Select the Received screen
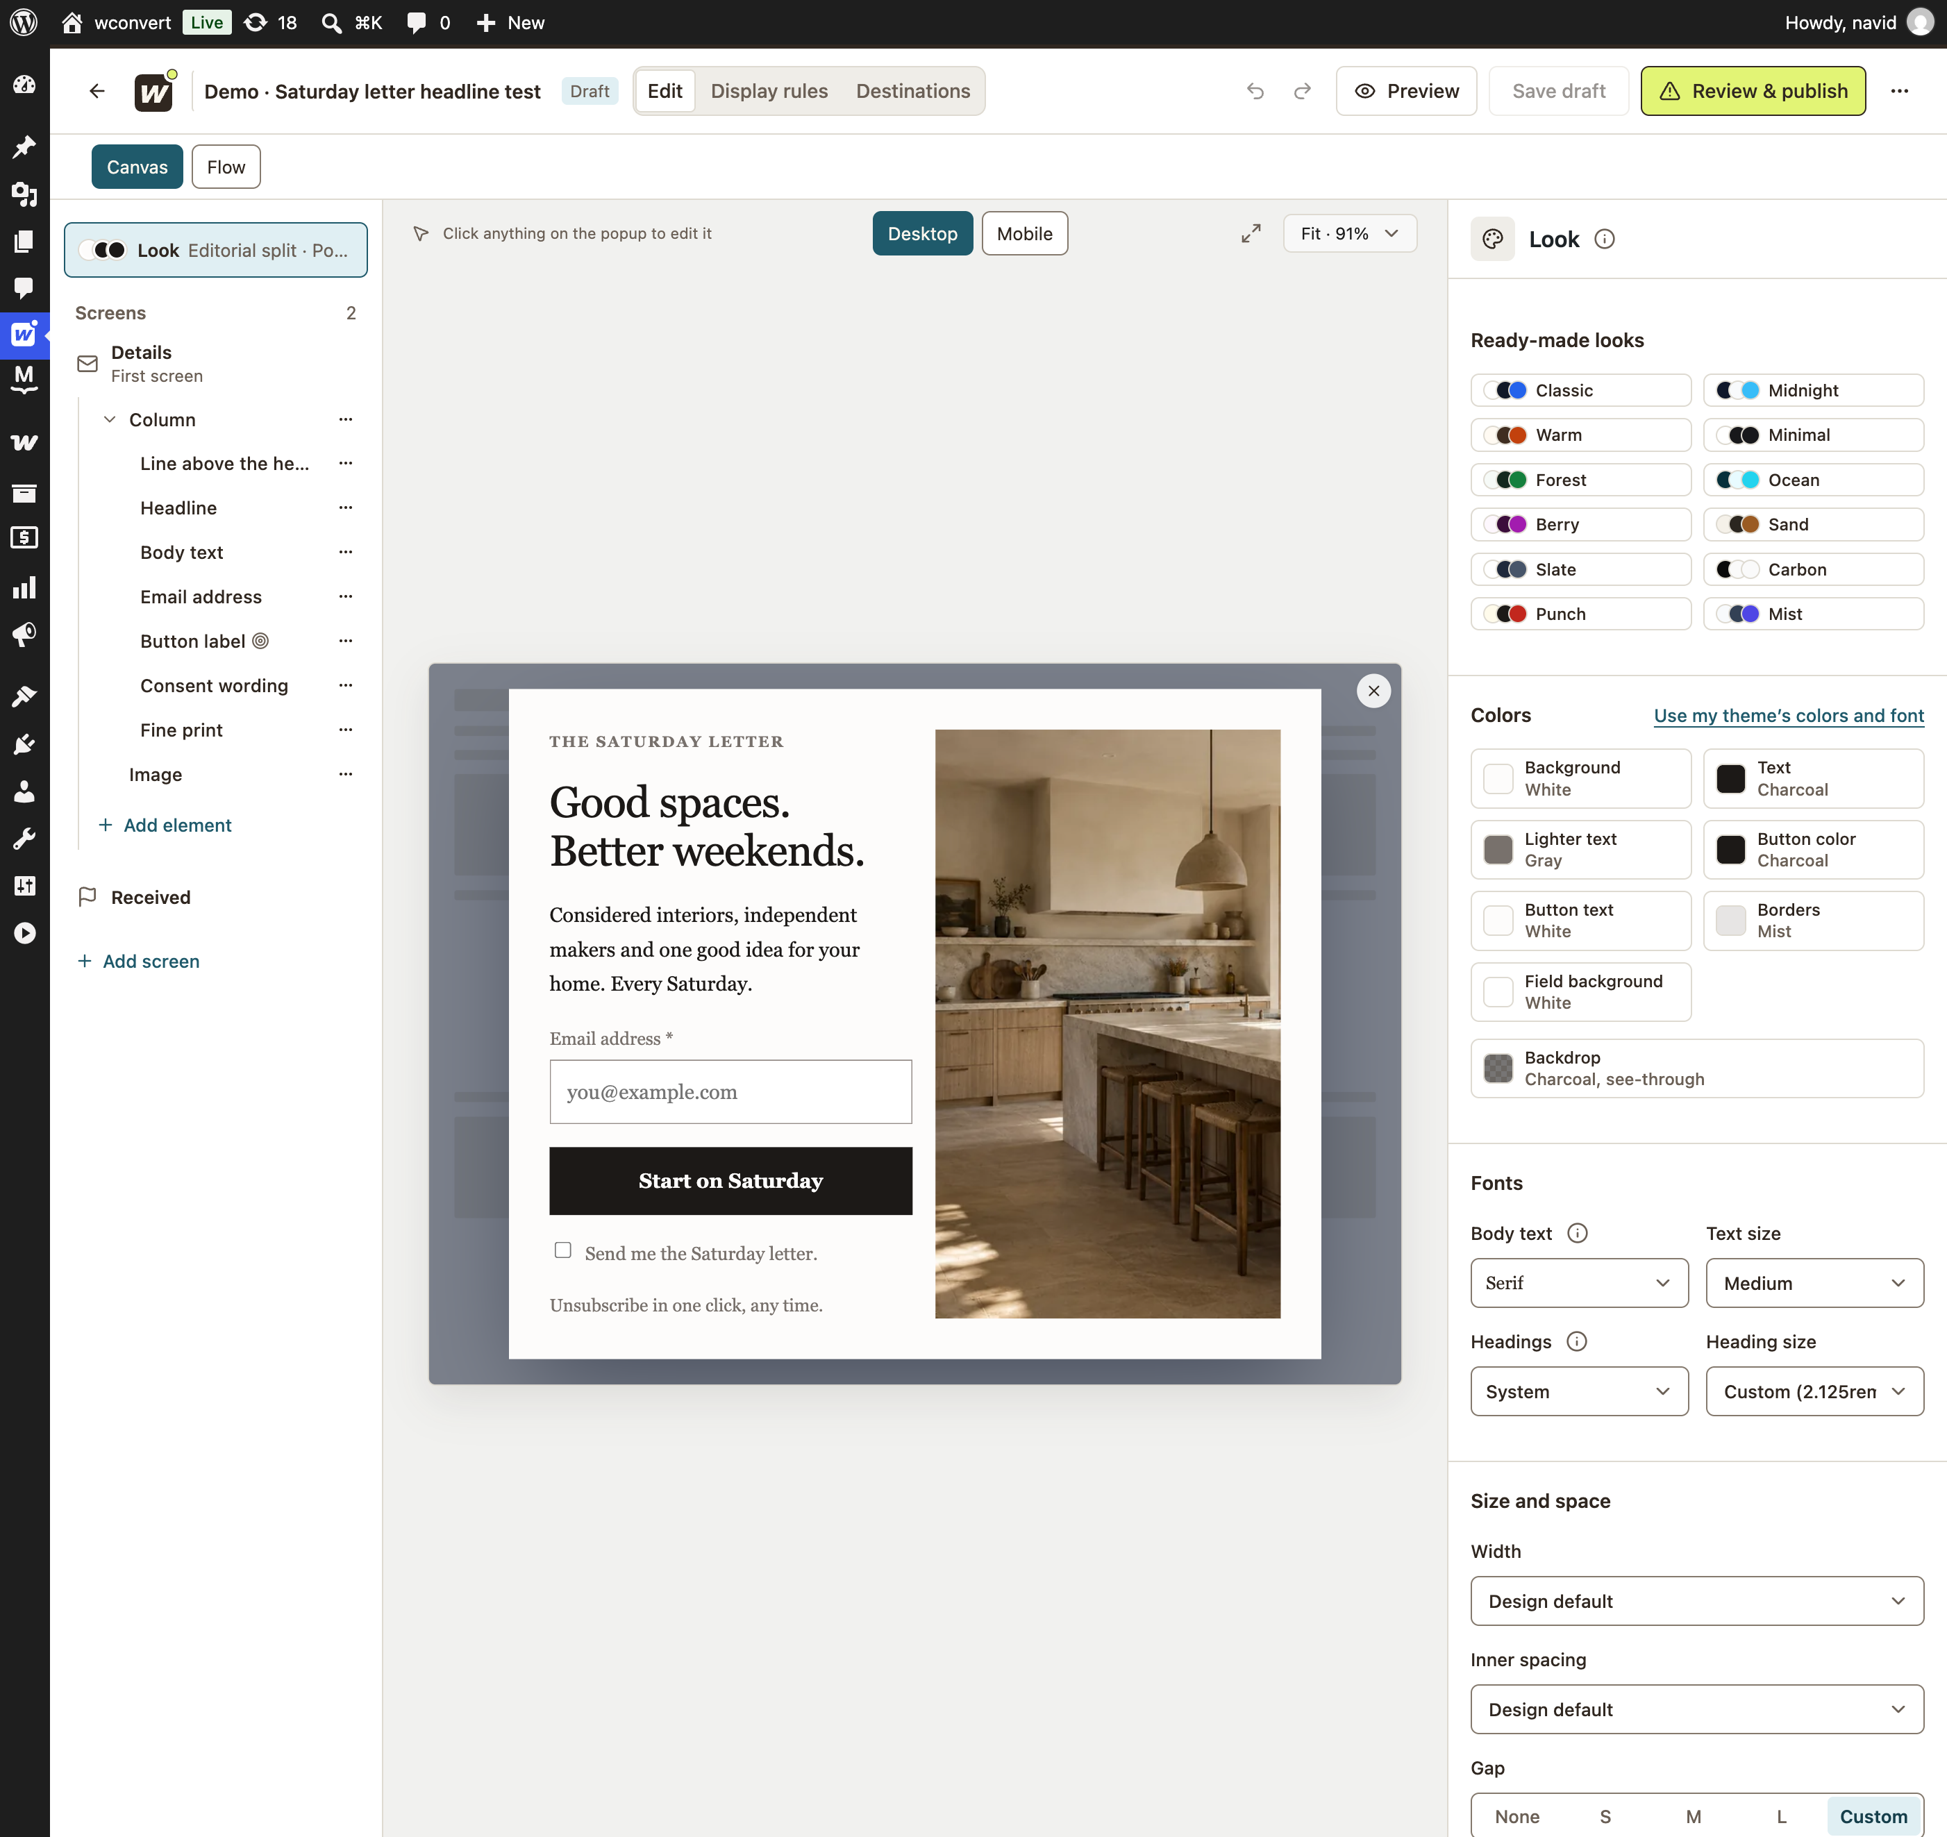 [x=215, y=897]
